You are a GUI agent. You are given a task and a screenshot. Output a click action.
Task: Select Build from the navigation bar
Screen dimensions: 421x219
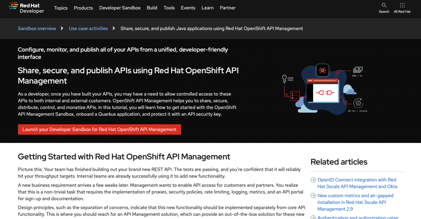[x=152, y=8]
